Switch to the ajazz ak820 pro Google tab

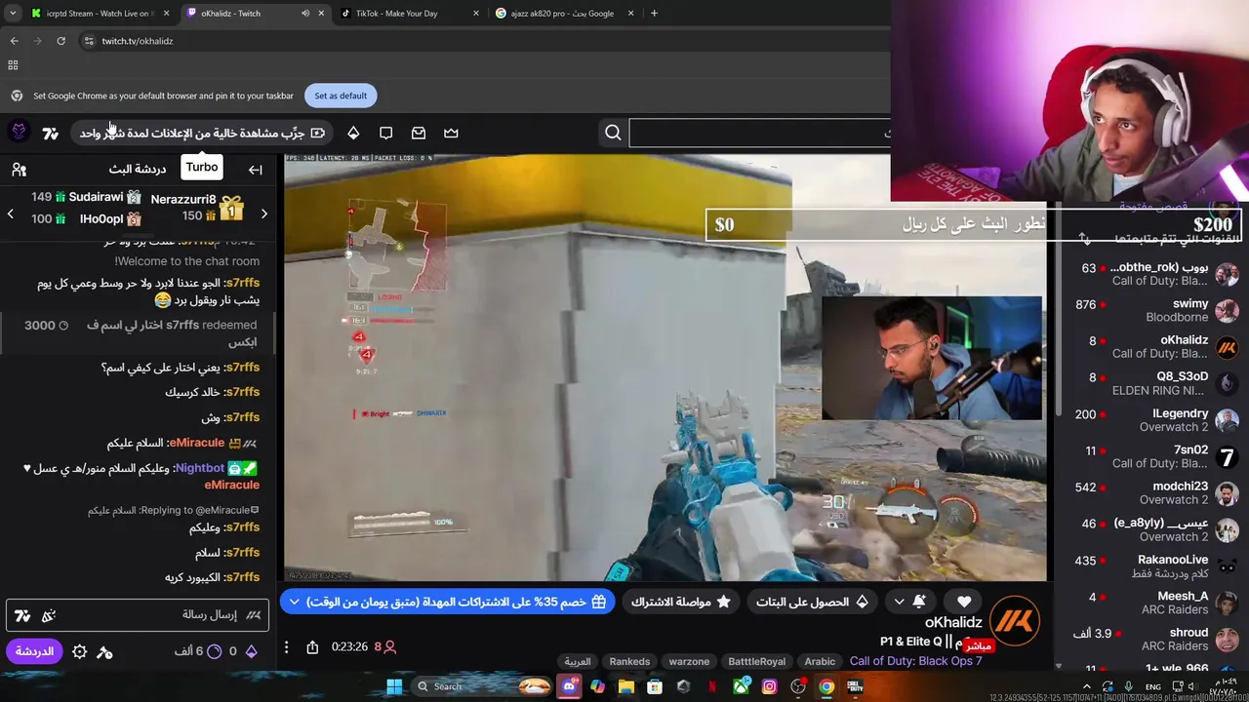(x=563, y=14)
